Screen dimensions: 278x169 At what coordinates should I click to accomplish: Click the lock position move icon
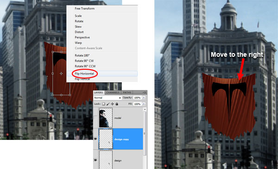112,104
